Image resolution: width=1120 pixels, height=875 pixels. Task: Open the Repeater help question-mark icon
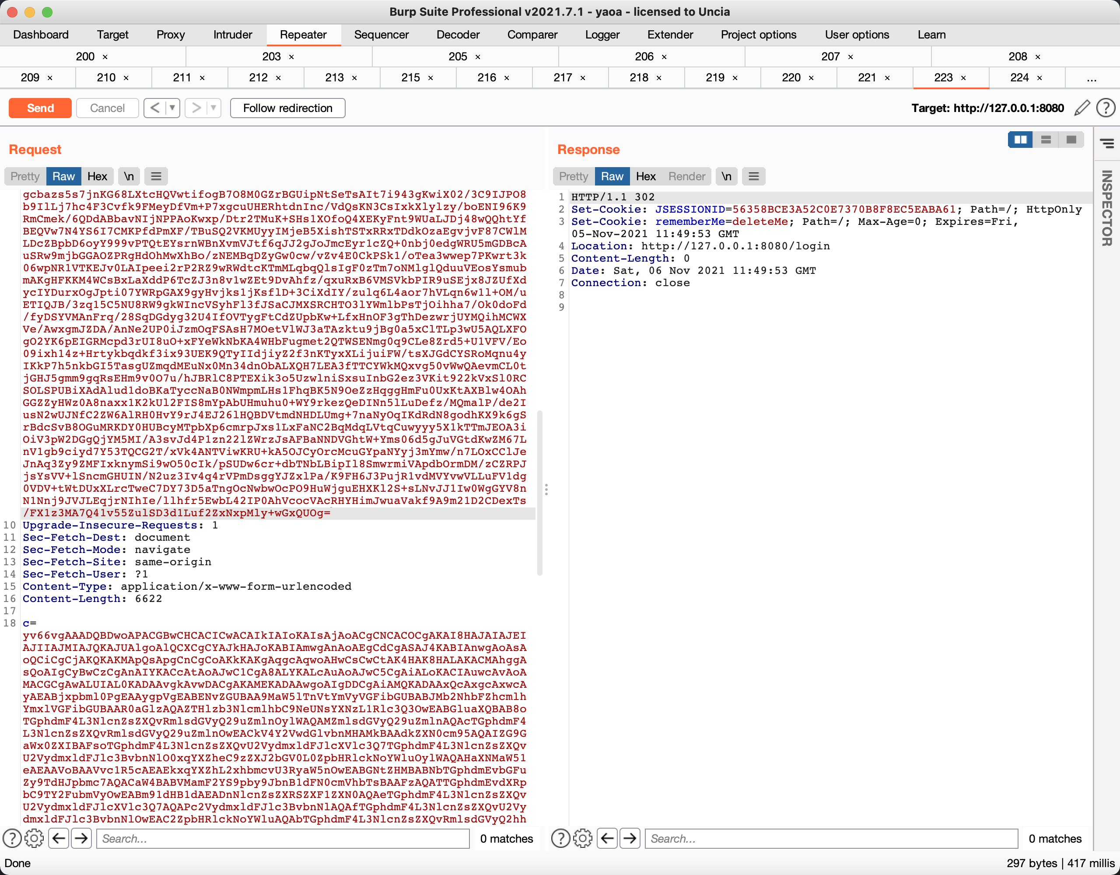click(1105, 108)
